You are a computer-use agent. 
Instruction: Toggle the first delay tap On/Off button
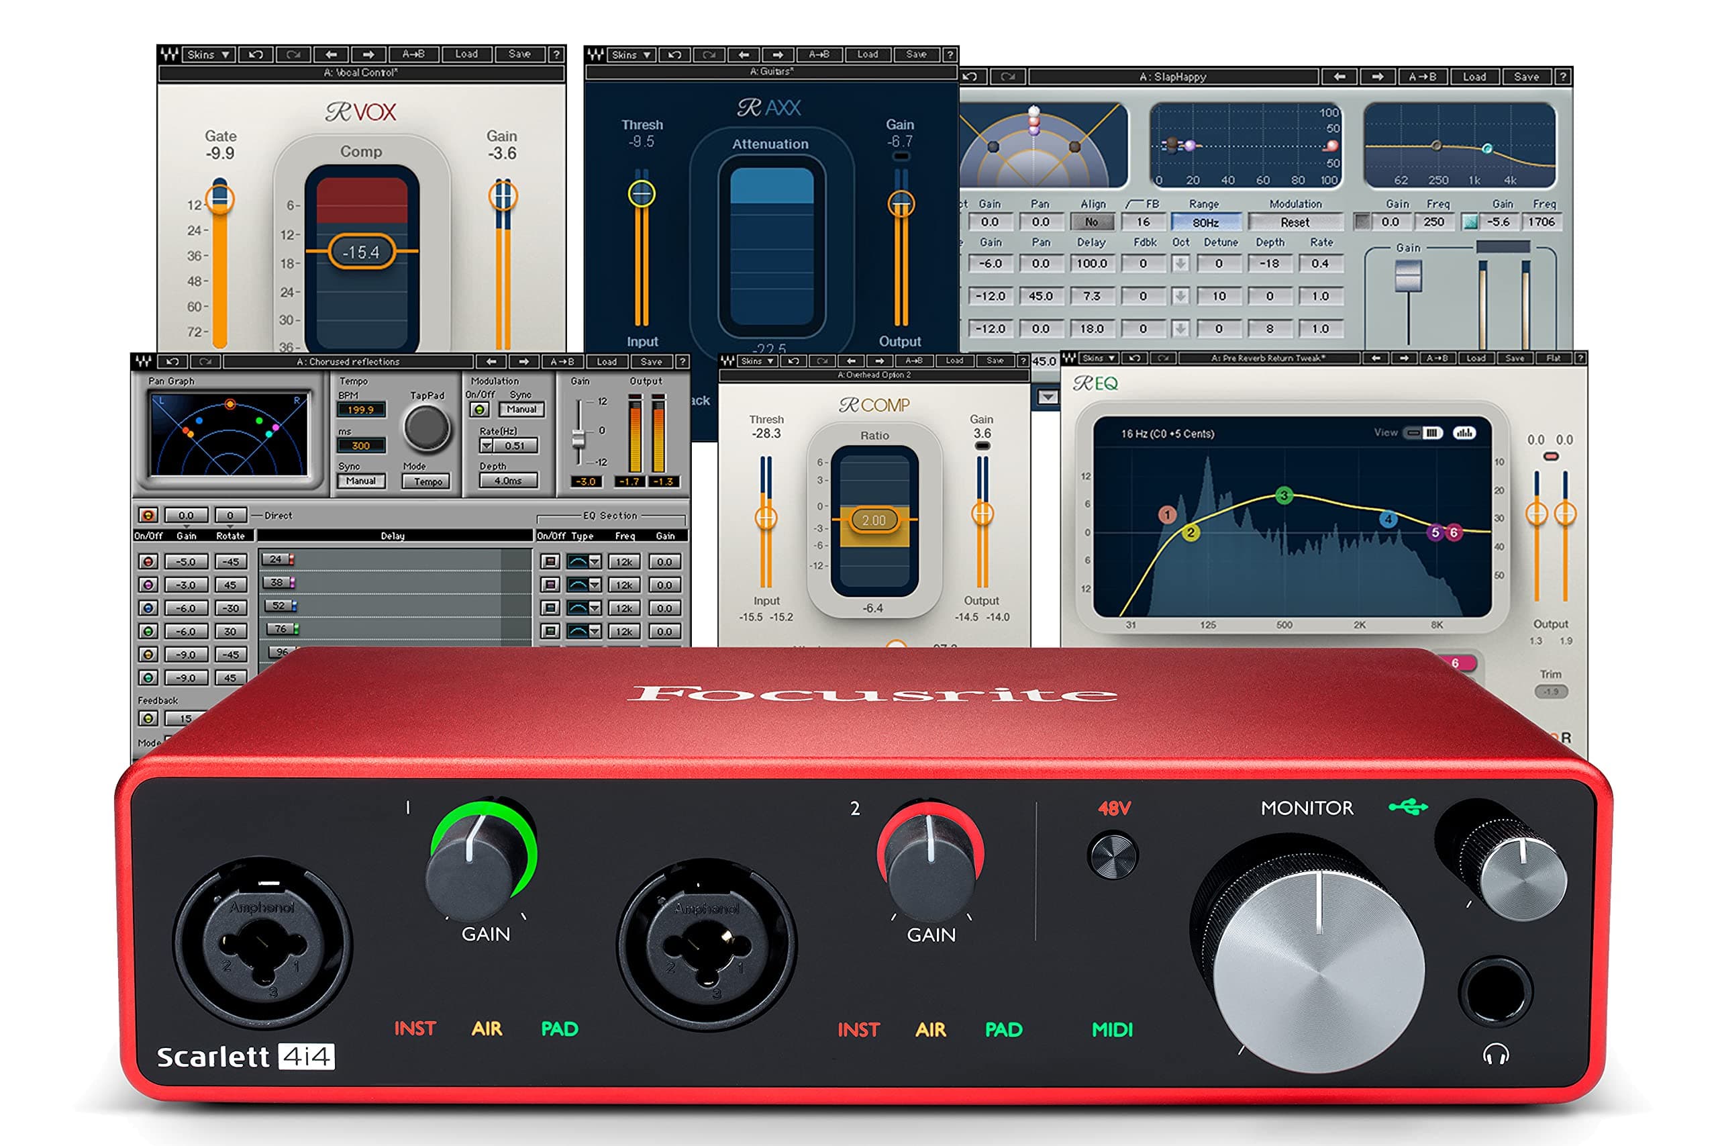[150, 561]
